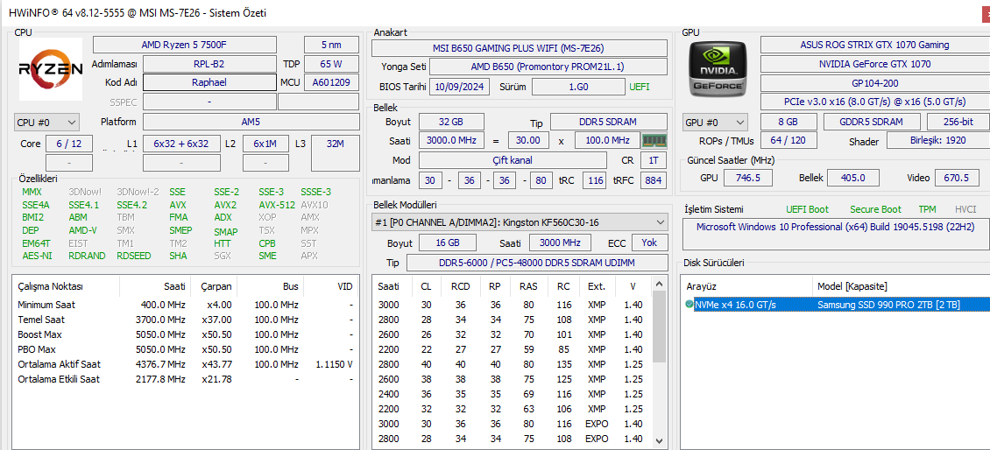Image resolution: width=990 pixels, height=450 pixels.
Task: Open the CPU #0 selector dropdown
Action: point(46,123)
